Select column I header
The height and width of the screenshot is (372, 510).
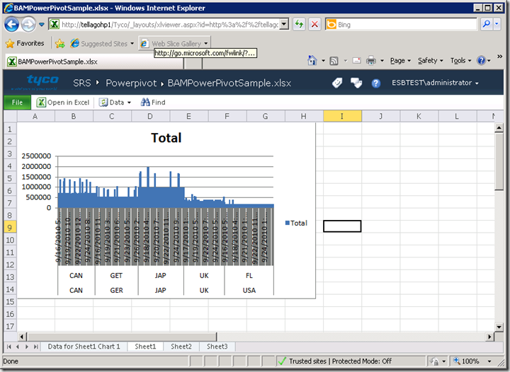[342, 116]
